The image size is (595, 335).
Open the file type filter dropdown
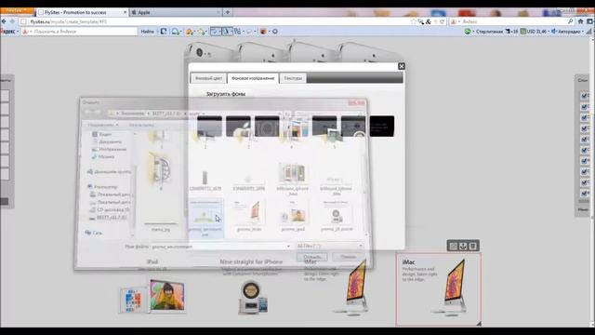(329, 246)
